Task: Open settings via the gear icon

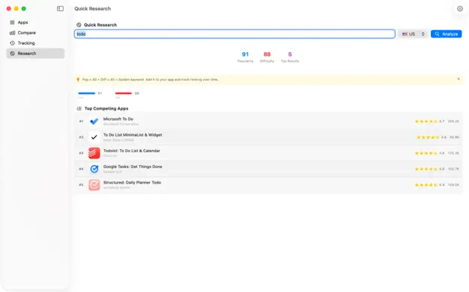Action: (x=460, y=9)
